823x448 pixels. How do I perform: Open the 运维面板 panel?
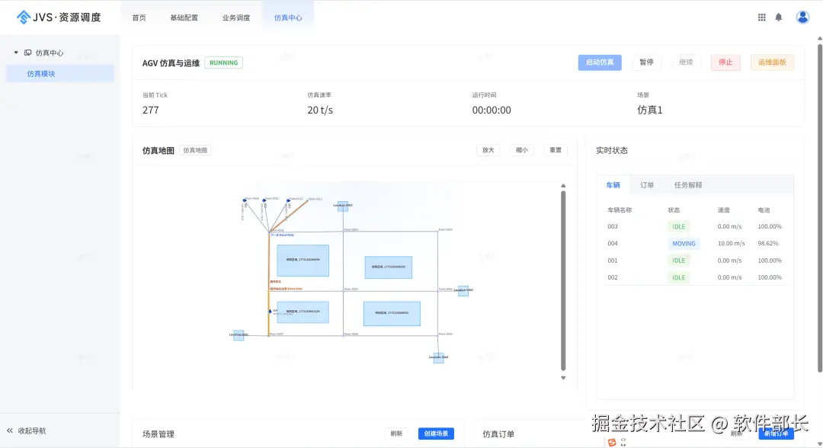[772, 62]
